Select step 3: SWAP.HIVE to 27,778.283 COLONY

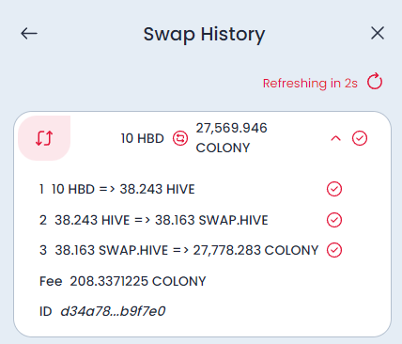(178, 250)
